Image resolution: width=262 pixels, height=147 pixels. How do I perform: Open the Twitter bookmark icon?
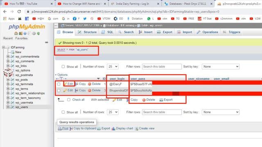(x=85, y=19)
